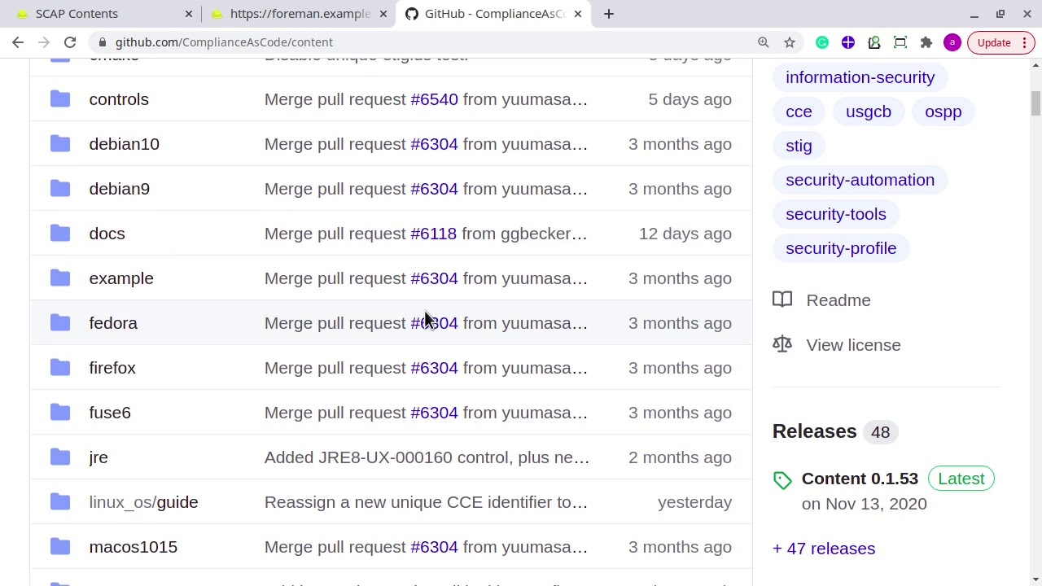The image size is (1042, 586).
Task: Click the browser zoom magnifier icon
Action: click(x=764, y=42)
